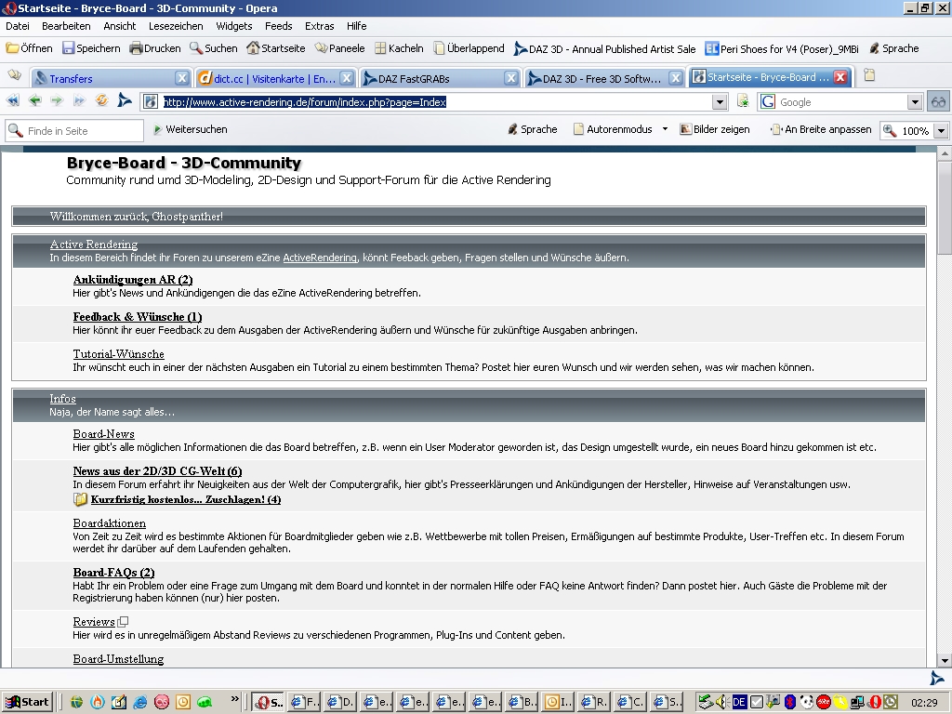Open the Widgets menu

click(233, 26)
